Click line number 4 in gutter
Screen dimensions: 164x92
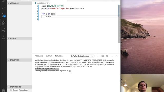pos(37,14)
